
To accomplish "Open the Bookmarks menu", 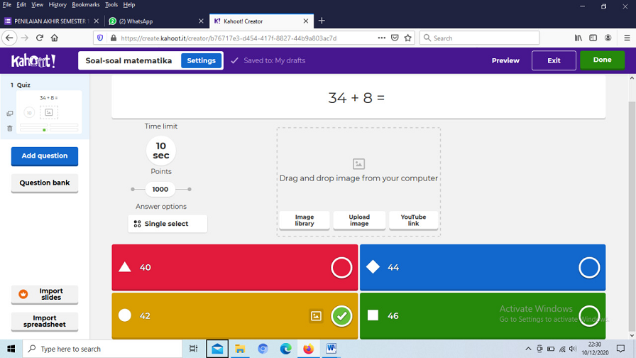I will pyautogui.click(x=86, y=5).
